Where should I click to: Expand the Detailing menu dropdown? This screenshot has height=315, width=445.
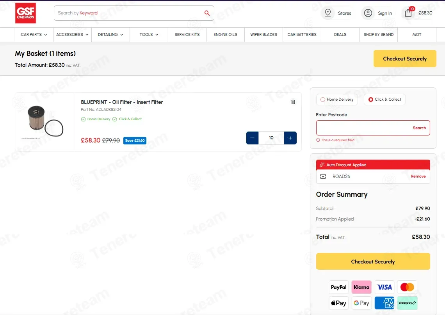(x=110, y=35)
